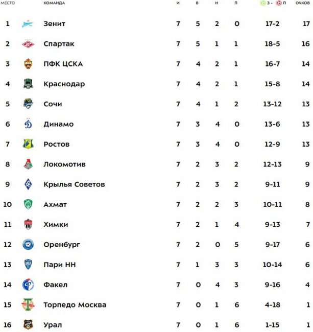Click the Krasnodar club logo
Screen dimensions: 313x332
(28, 84)
